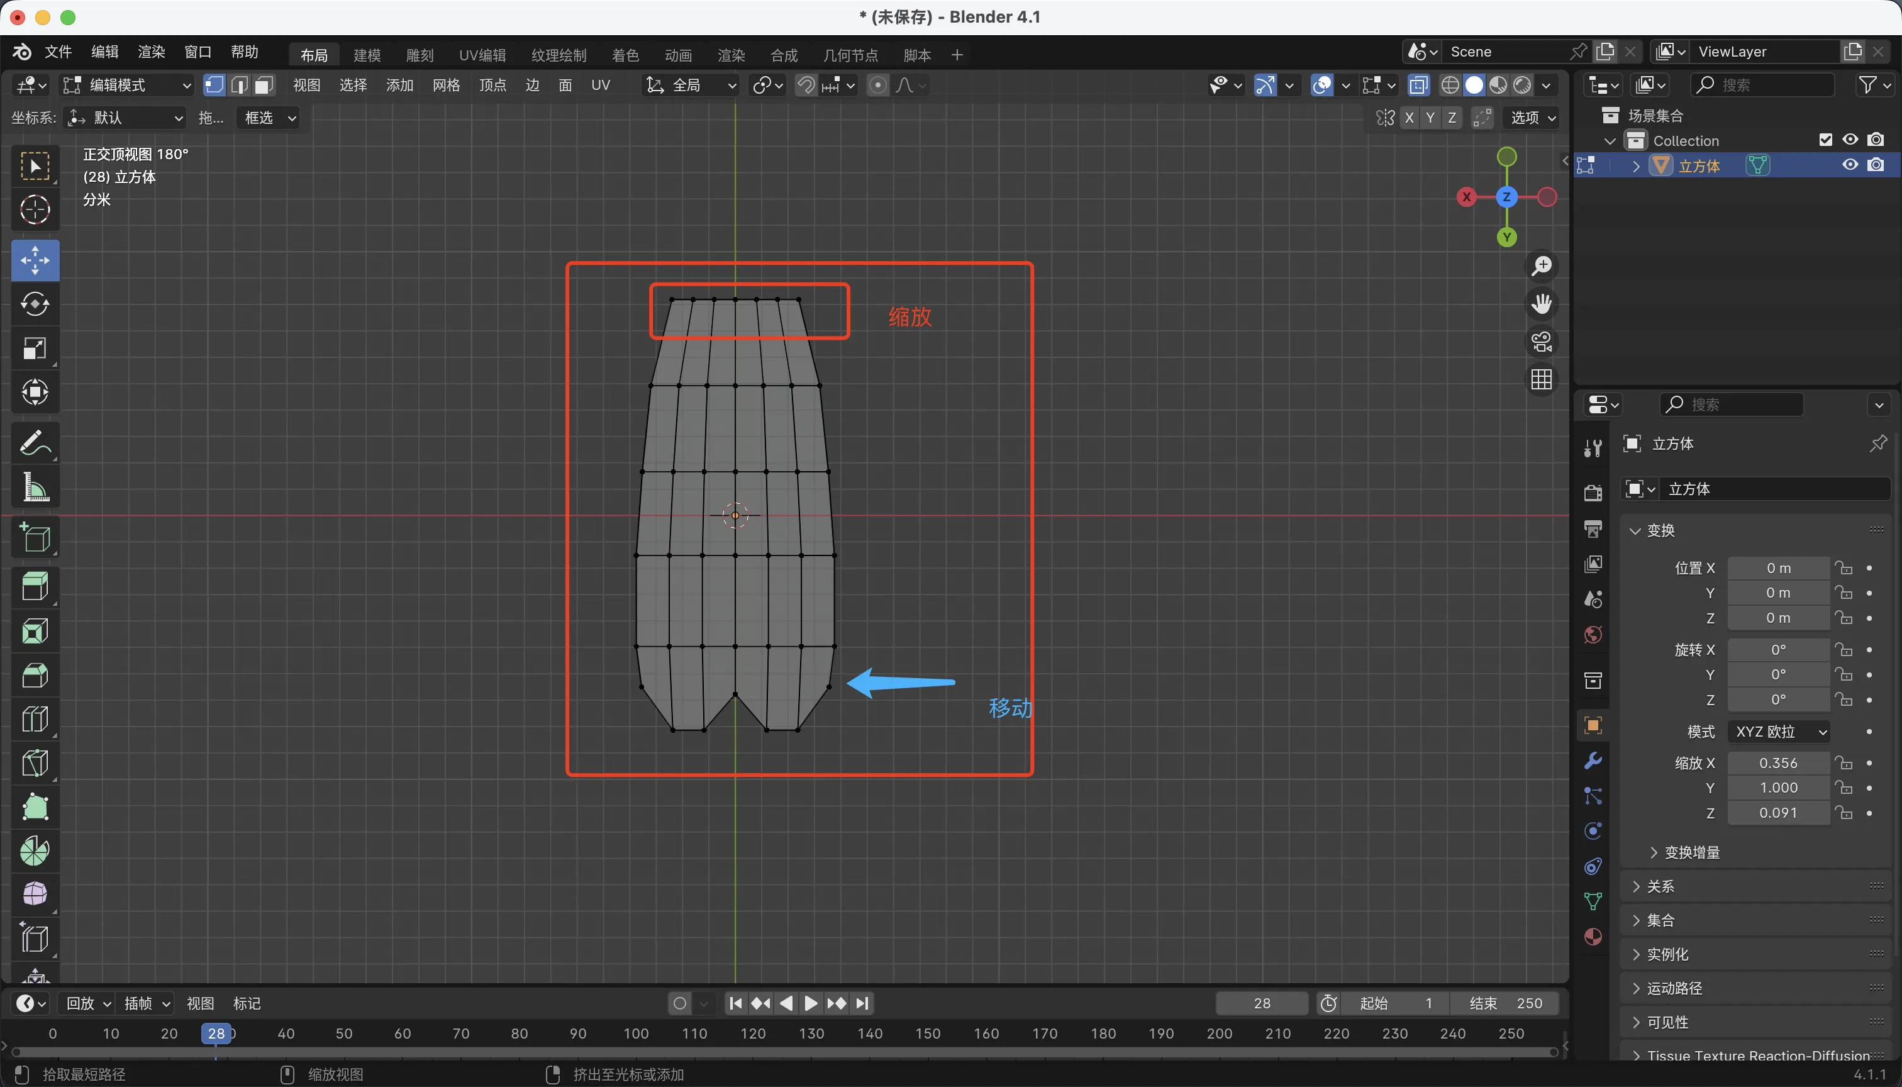Switch to the UV编辑 workspace tab
The height and width of the screenshot is (1087, 1902).
(x=482, y=55)
